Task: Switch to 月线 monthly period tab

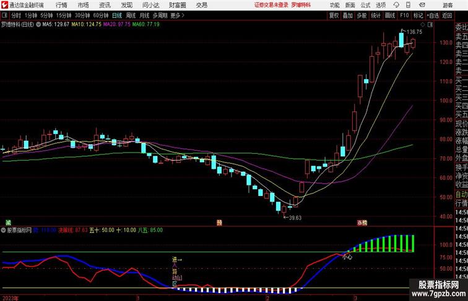Action: pos(144,15)
